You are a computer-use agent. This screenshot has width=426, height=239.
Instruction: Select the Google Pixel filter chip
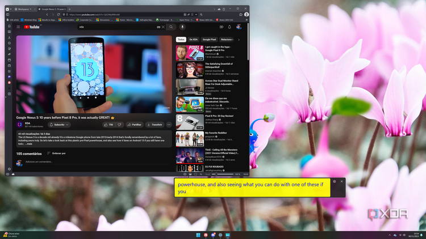[x=209, y=40]
